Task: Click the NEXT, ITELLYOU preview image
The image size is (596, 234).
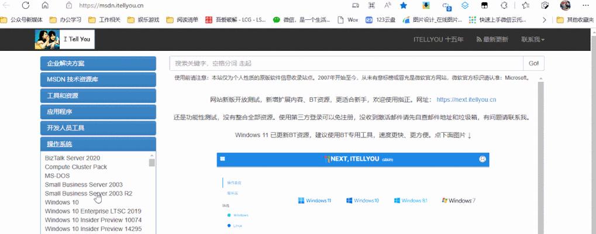Action: coord(353,193)
